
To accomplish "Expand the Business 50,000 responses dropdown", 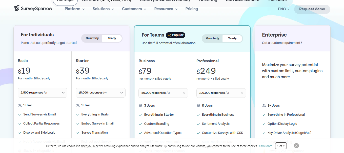I will pyautogui.click(x=163, y=93).
